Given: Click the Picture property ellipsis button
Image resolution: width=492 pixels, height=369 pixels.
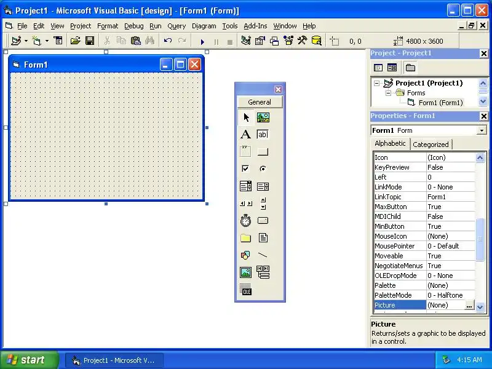Looking at the screenshot, I should pos(469,305).
